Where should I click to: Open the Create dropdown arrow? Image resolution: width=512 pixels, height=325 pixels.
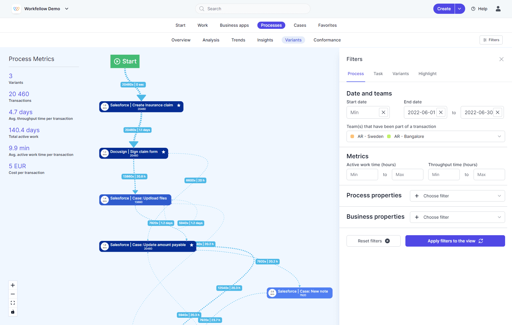[x=460, y=9]
